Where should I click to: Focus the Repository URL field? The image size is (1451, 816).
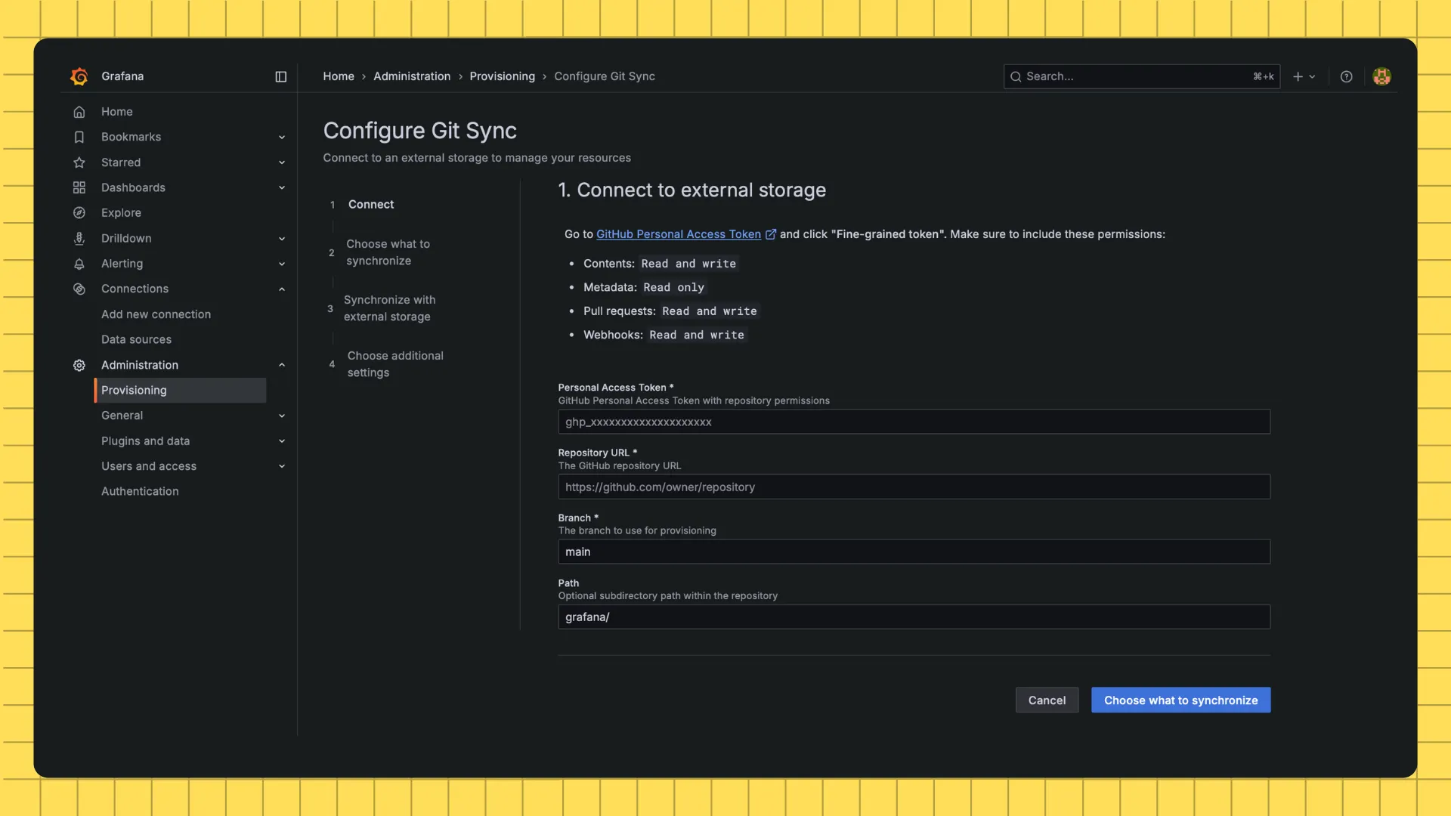(x=914, y=487)
